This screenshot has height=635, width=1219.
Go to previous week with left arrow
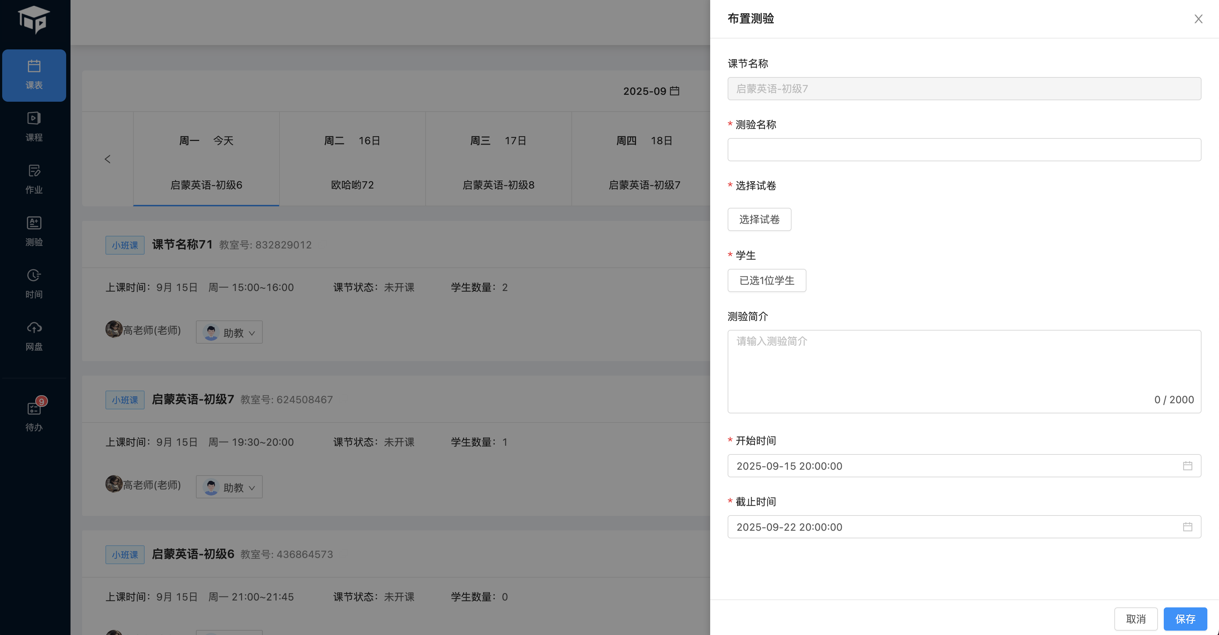click(108, 159)
